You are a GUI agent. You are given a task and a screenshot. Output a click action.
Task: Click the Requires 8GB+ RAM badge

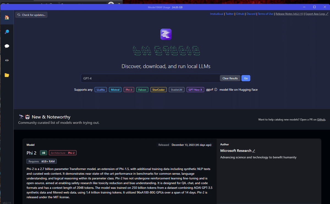(42, 161)
